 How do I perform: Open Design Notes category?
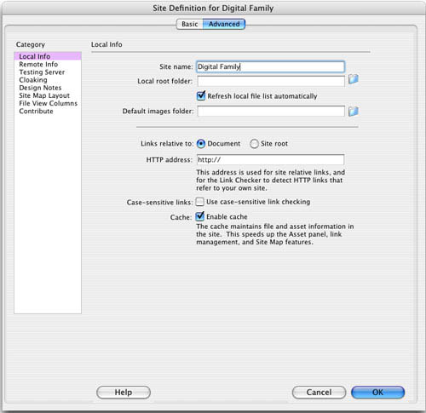point(40,88)
